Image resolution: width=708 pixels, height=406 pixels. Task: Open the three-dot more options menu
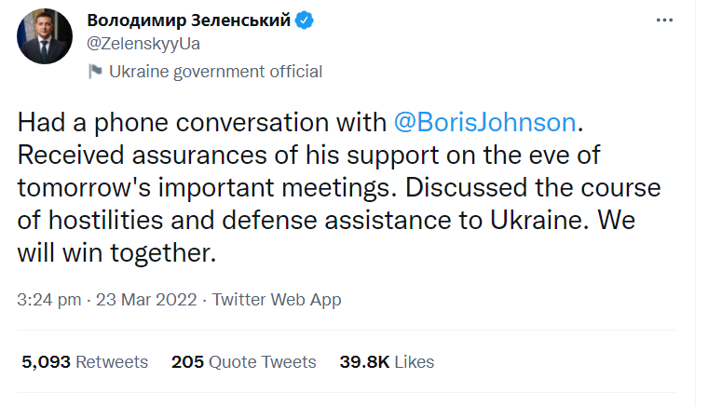coord(665,20)
